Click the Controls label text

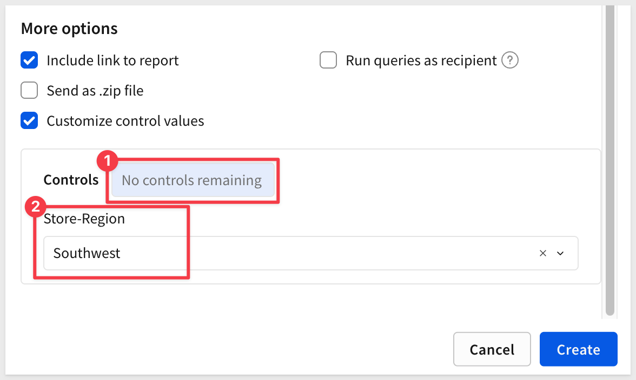(x=71, y=180)
